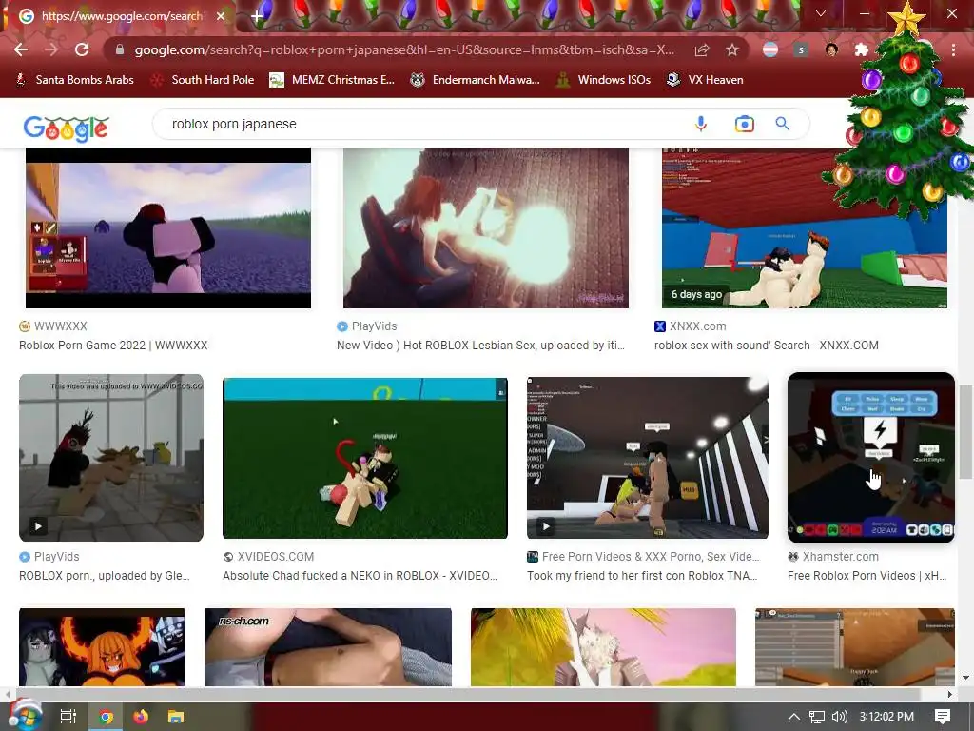Open the striped flag extension icon

click(x=770, y=49)
